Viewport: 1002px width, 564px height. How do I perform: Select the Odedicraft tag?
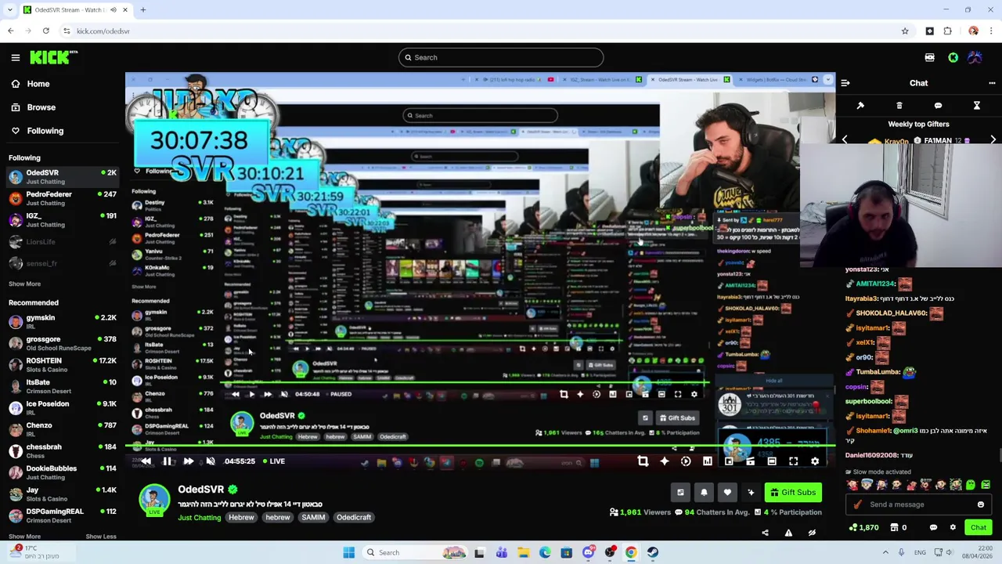pos(354,518)
